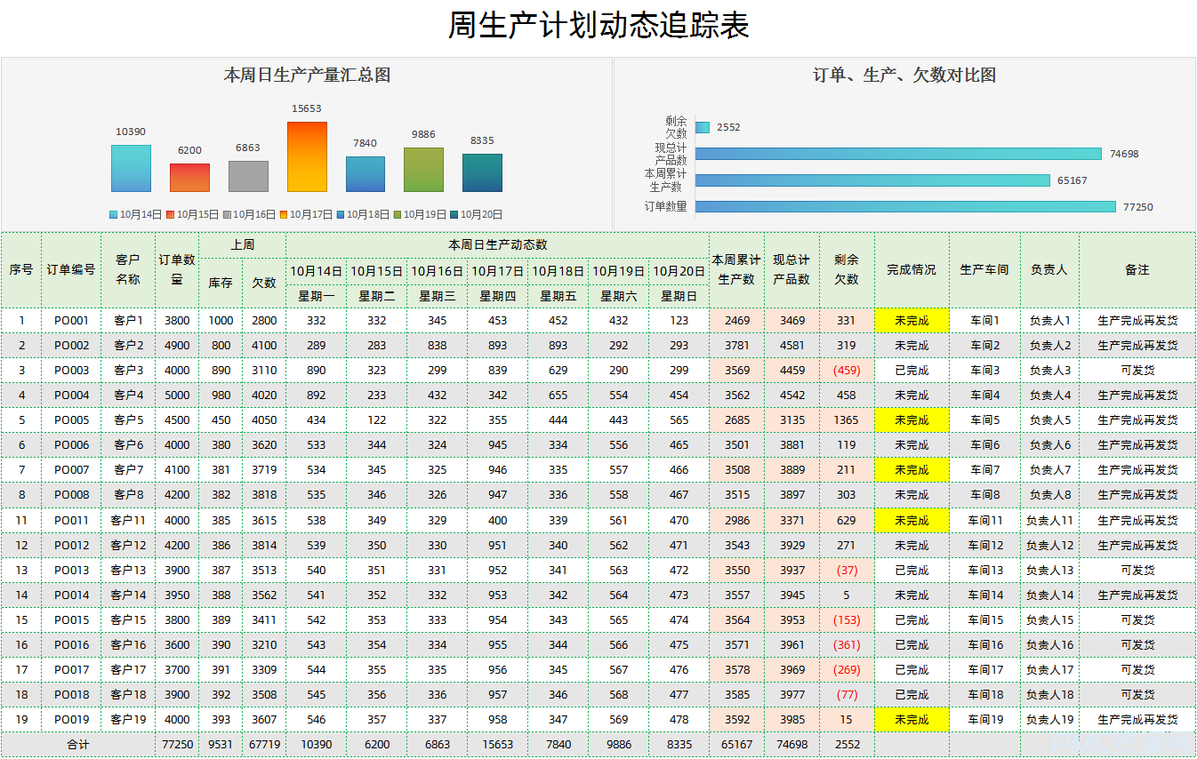Click the 星期四 weekday header cell
The height and width of the screenshot is (759, 1197).
497,296
